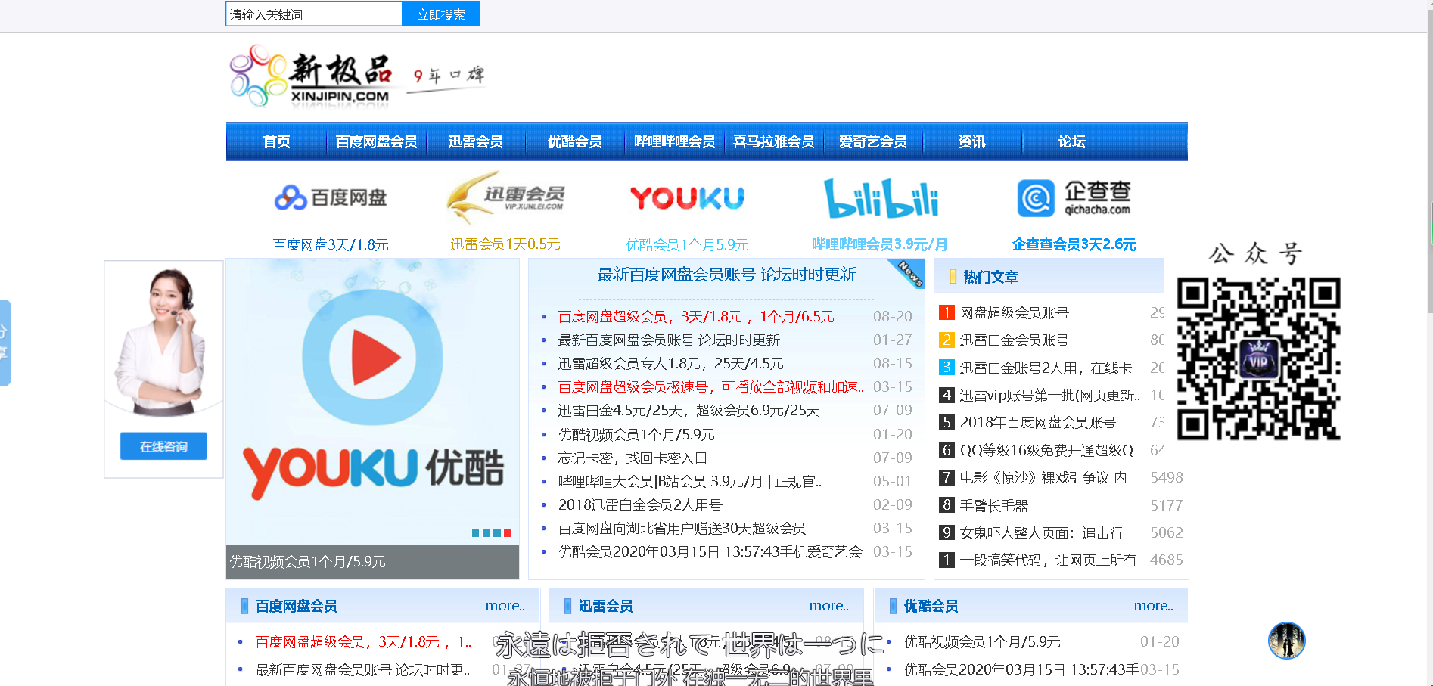Viewport: 1433px width, 686px height.
Task: Click the 迅雷会员 logo icon
Action: tap(505, 197)
